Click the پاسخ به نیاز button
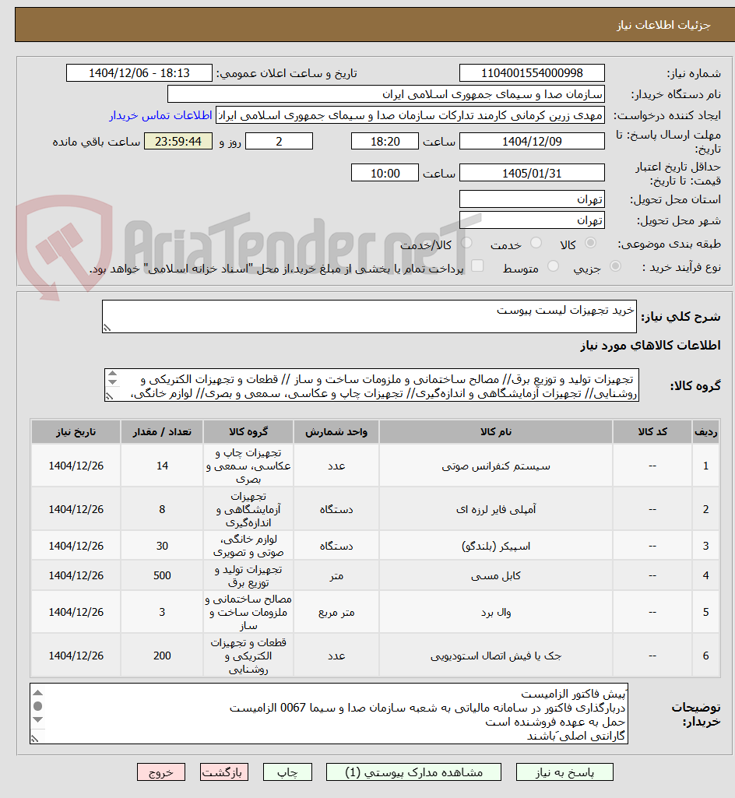Screen dimensions: 735x798 (x=564, y=772)
